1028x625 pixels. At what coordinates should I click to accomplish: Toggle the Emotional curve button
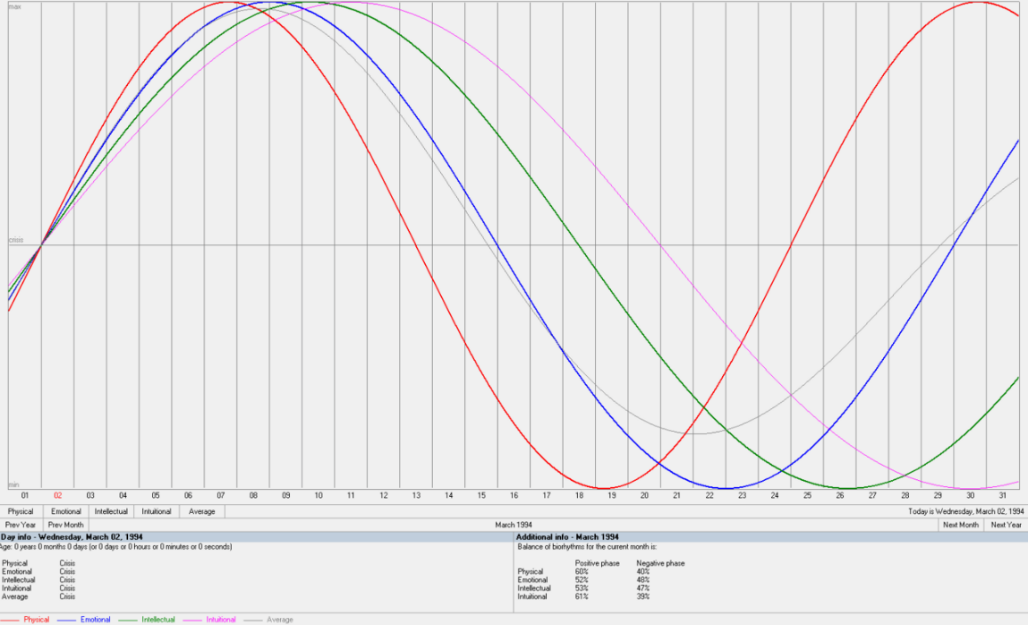(x=66, y=511)
